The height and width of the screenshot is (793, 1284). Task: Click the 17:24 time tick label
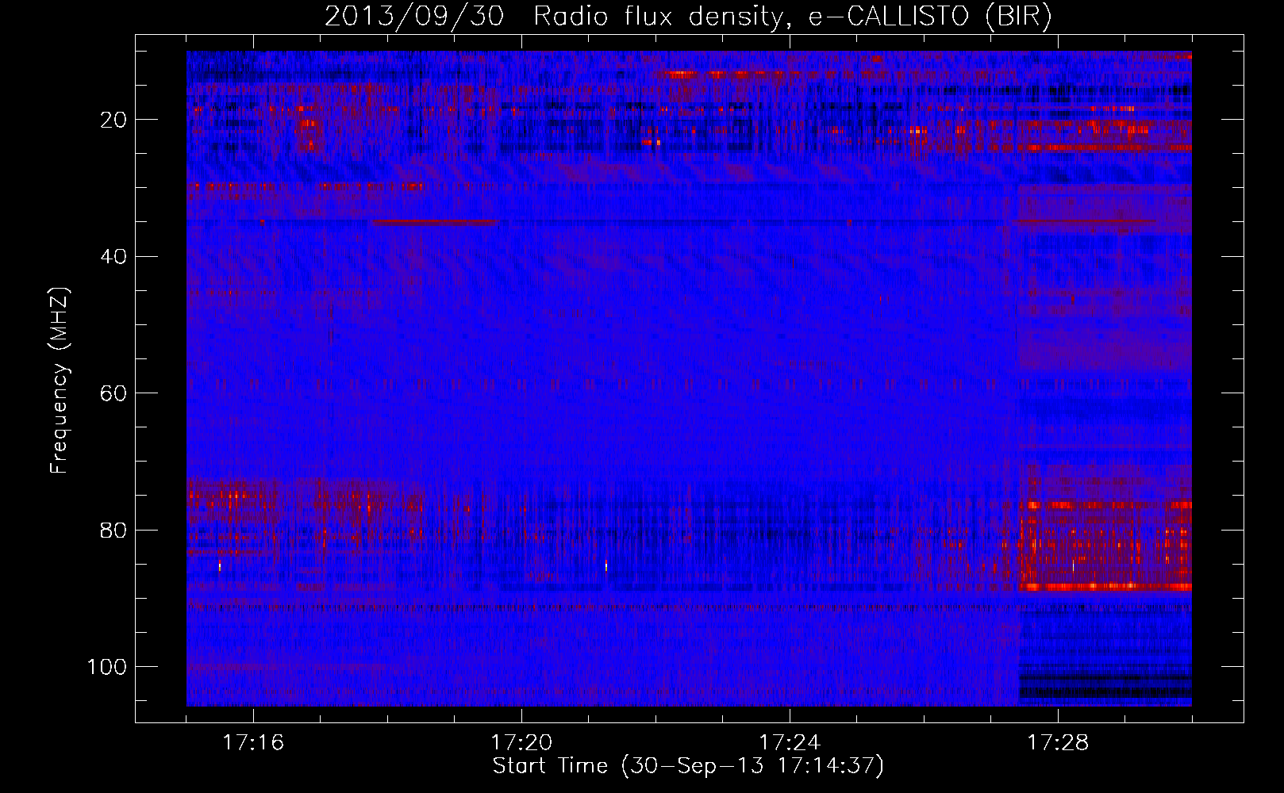tap(790, 743)
